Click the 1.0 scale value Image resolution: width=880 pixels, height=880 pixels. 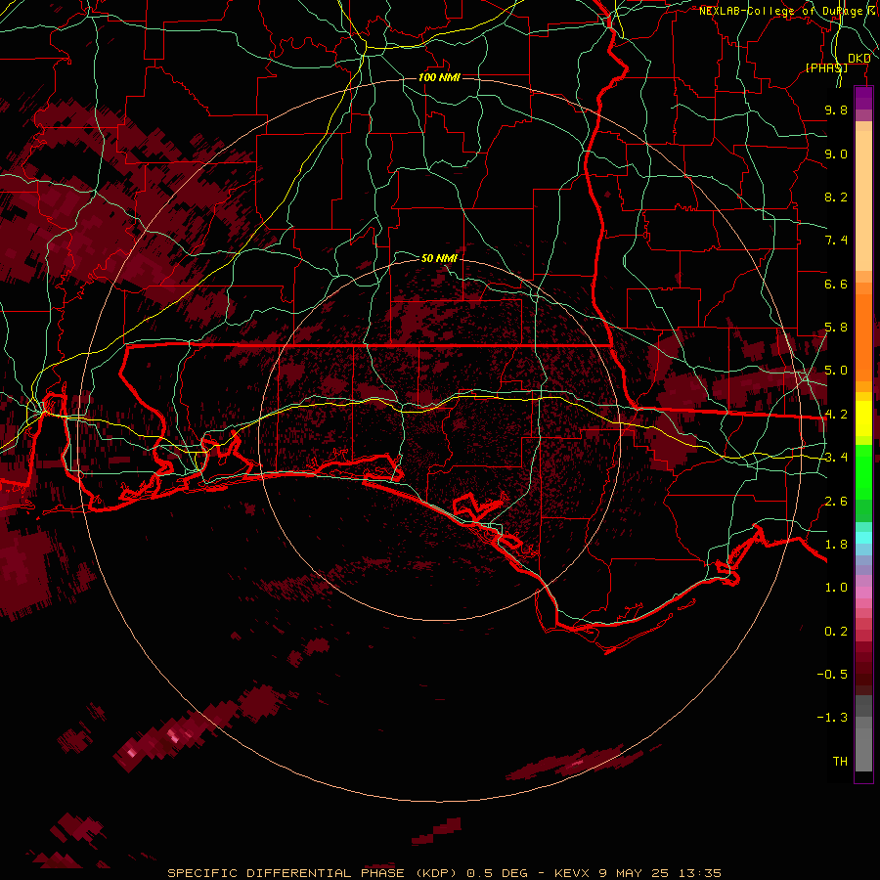click(x=836, y=588)
